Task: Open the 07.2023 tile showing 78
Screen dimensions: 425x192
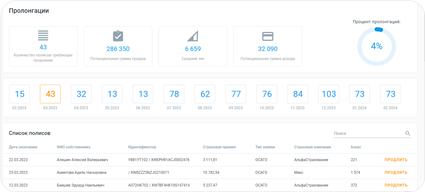Action: (174, 94)
